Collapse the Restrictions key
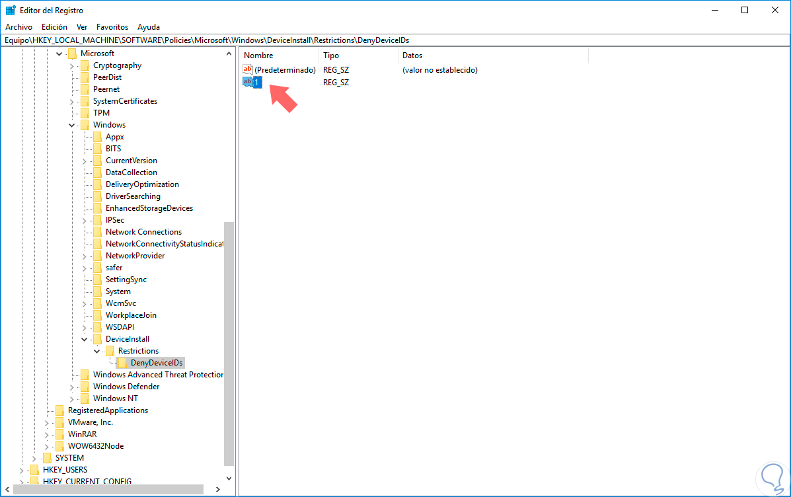The height and width of the screenshot is (497, 791). pos(97,352)
